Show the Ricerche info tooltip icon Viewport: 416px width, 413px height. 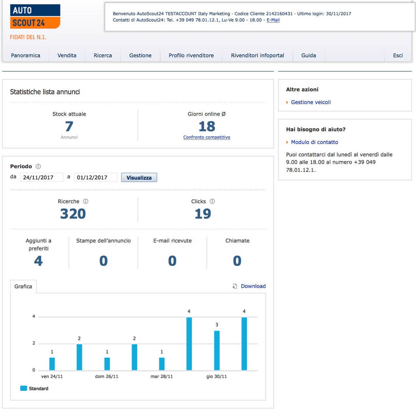pyautogui.click(x=86, y=201)
